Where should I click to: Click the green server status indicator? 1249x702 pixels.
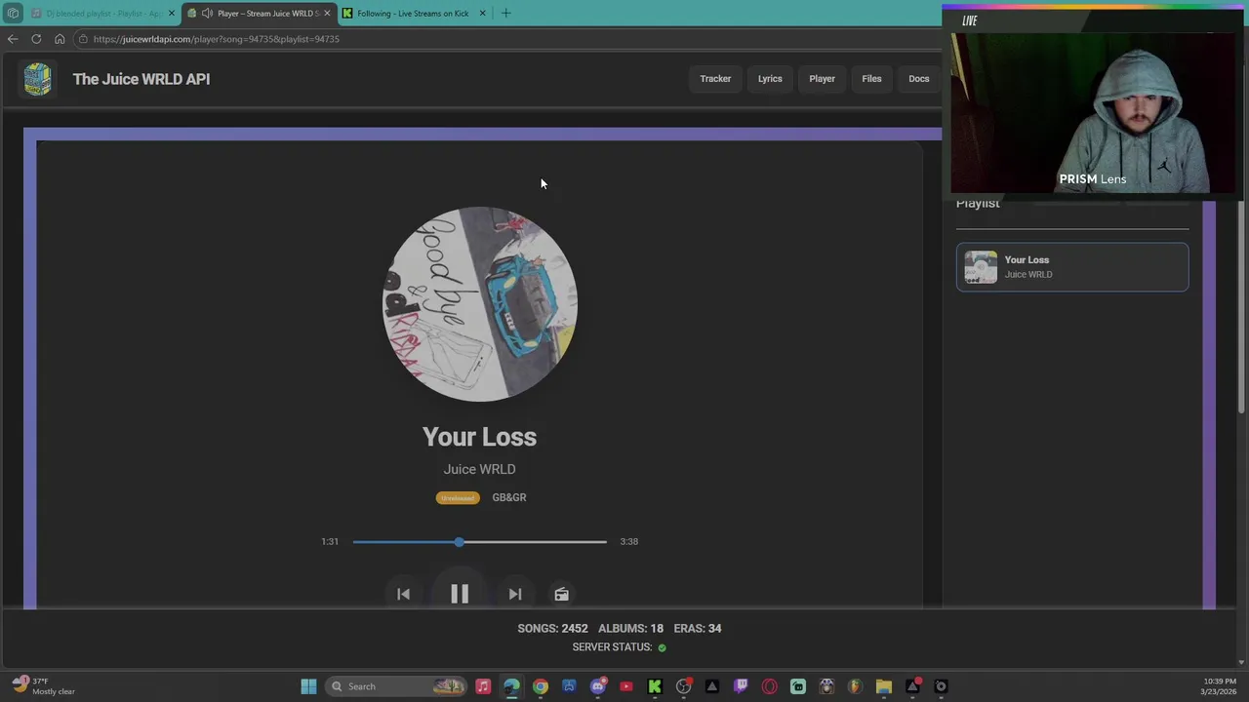pos(662,647)
